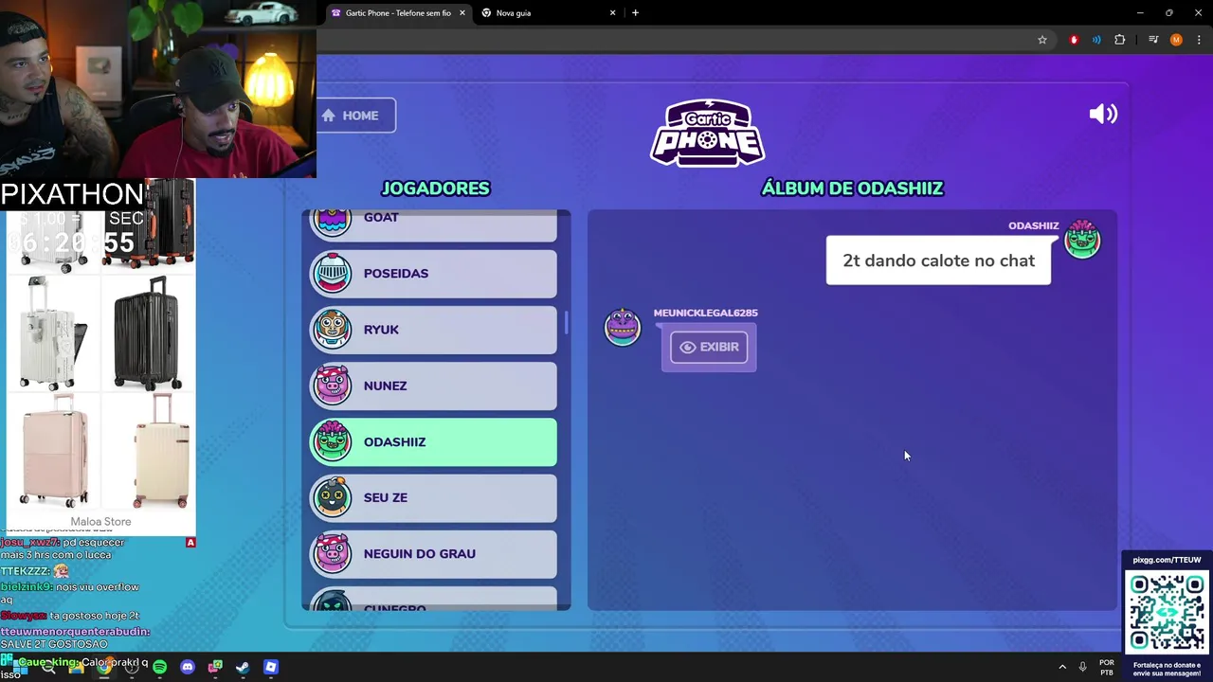The image size is (1213, 682).
Task: Open Spotify from the taskbar
Action: pyautogui.click(x=159, y=667)
